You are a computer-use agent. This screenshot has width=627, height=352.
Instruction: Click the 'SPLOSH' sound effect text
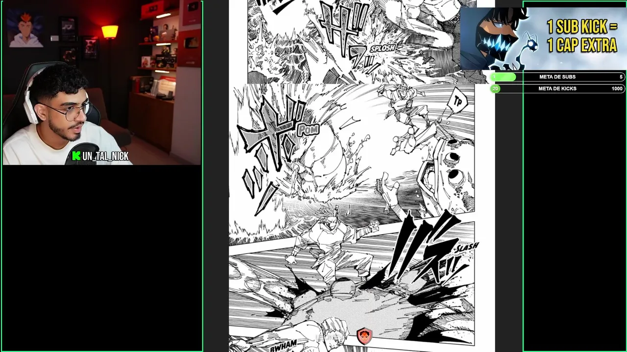(x=383, y=49)
